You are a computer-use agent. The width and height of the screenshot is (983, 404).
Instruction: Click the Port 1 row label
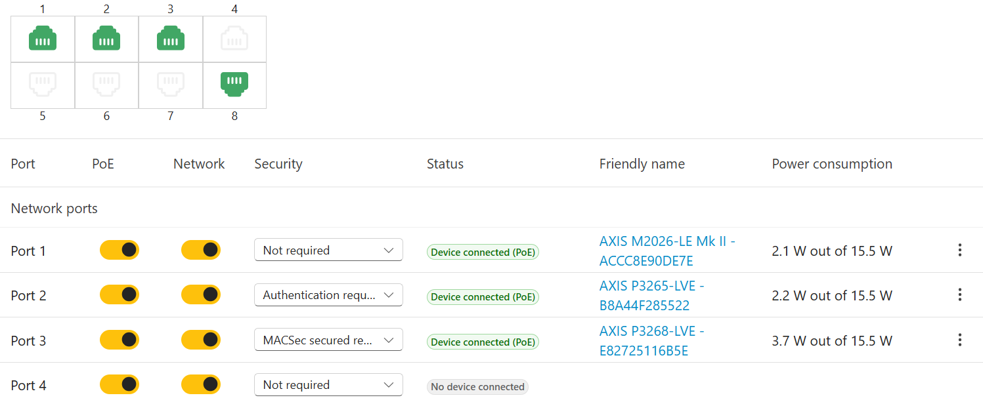28,251
